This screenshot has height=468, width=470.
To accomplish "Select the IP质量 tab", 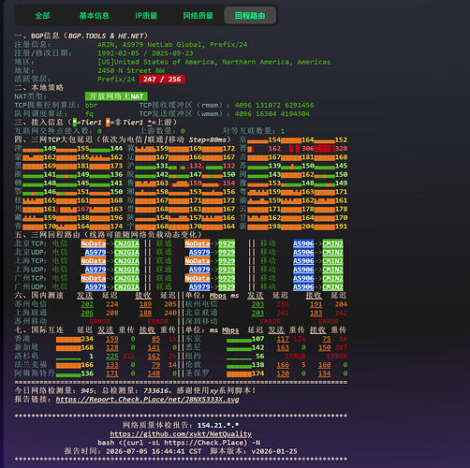I will click(146, 15).
